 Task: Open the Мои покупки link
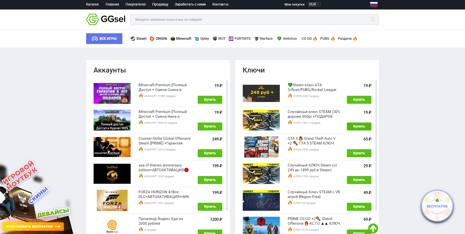[294, 4]
